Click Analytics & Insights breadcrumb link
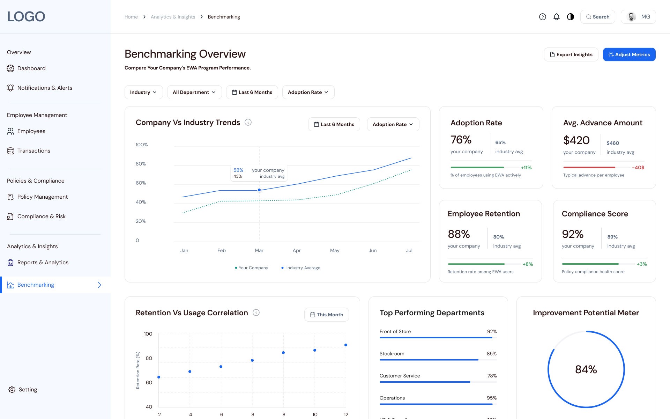Image resolution: width=670 pixels, height=419 pixels. click(173, 17)
